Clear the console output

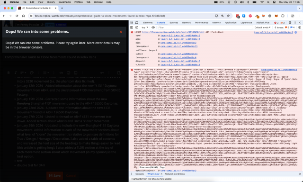pos(137,27)
